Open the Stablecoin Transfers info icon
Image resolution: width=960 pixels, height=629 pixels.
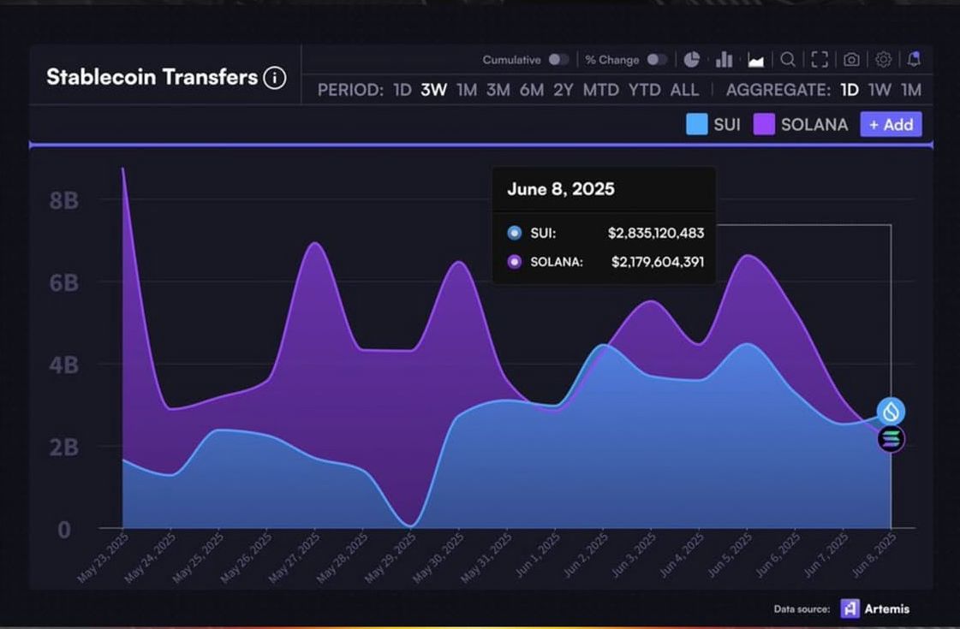coord(274,78)
